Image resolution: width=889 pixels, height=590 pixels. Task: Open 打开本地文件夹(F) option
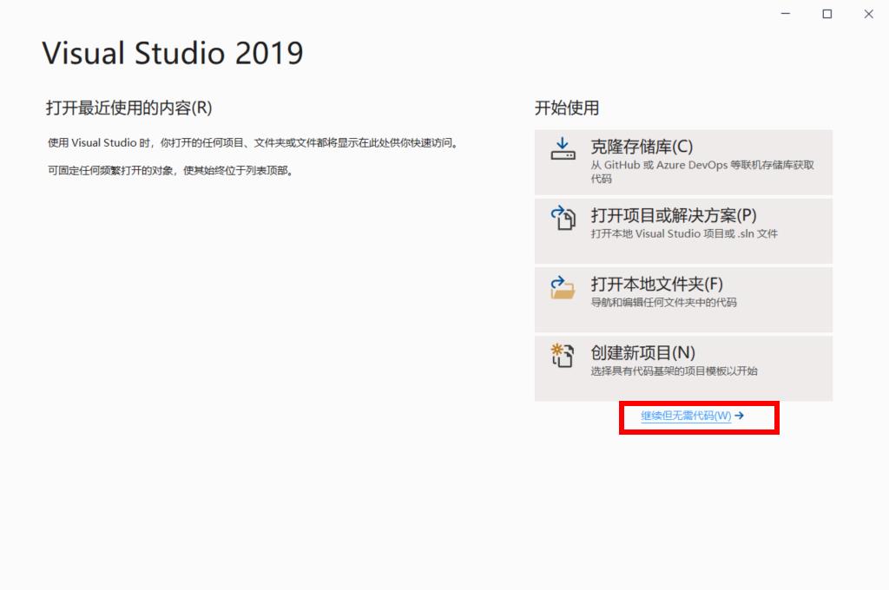[x=683, y=299]
